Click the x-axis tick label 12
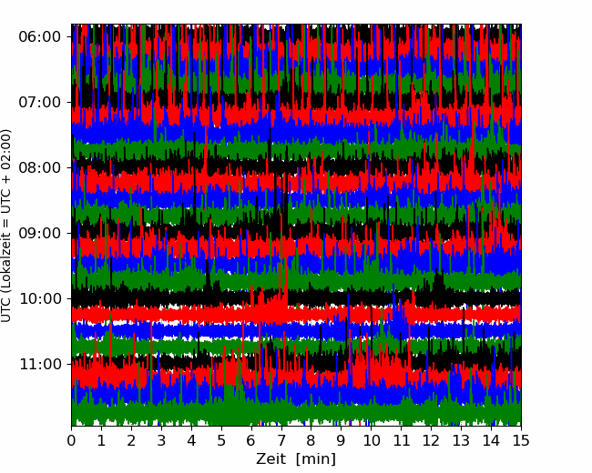The width and height of the screenshot is (592, 473). [x=431, y=440]
